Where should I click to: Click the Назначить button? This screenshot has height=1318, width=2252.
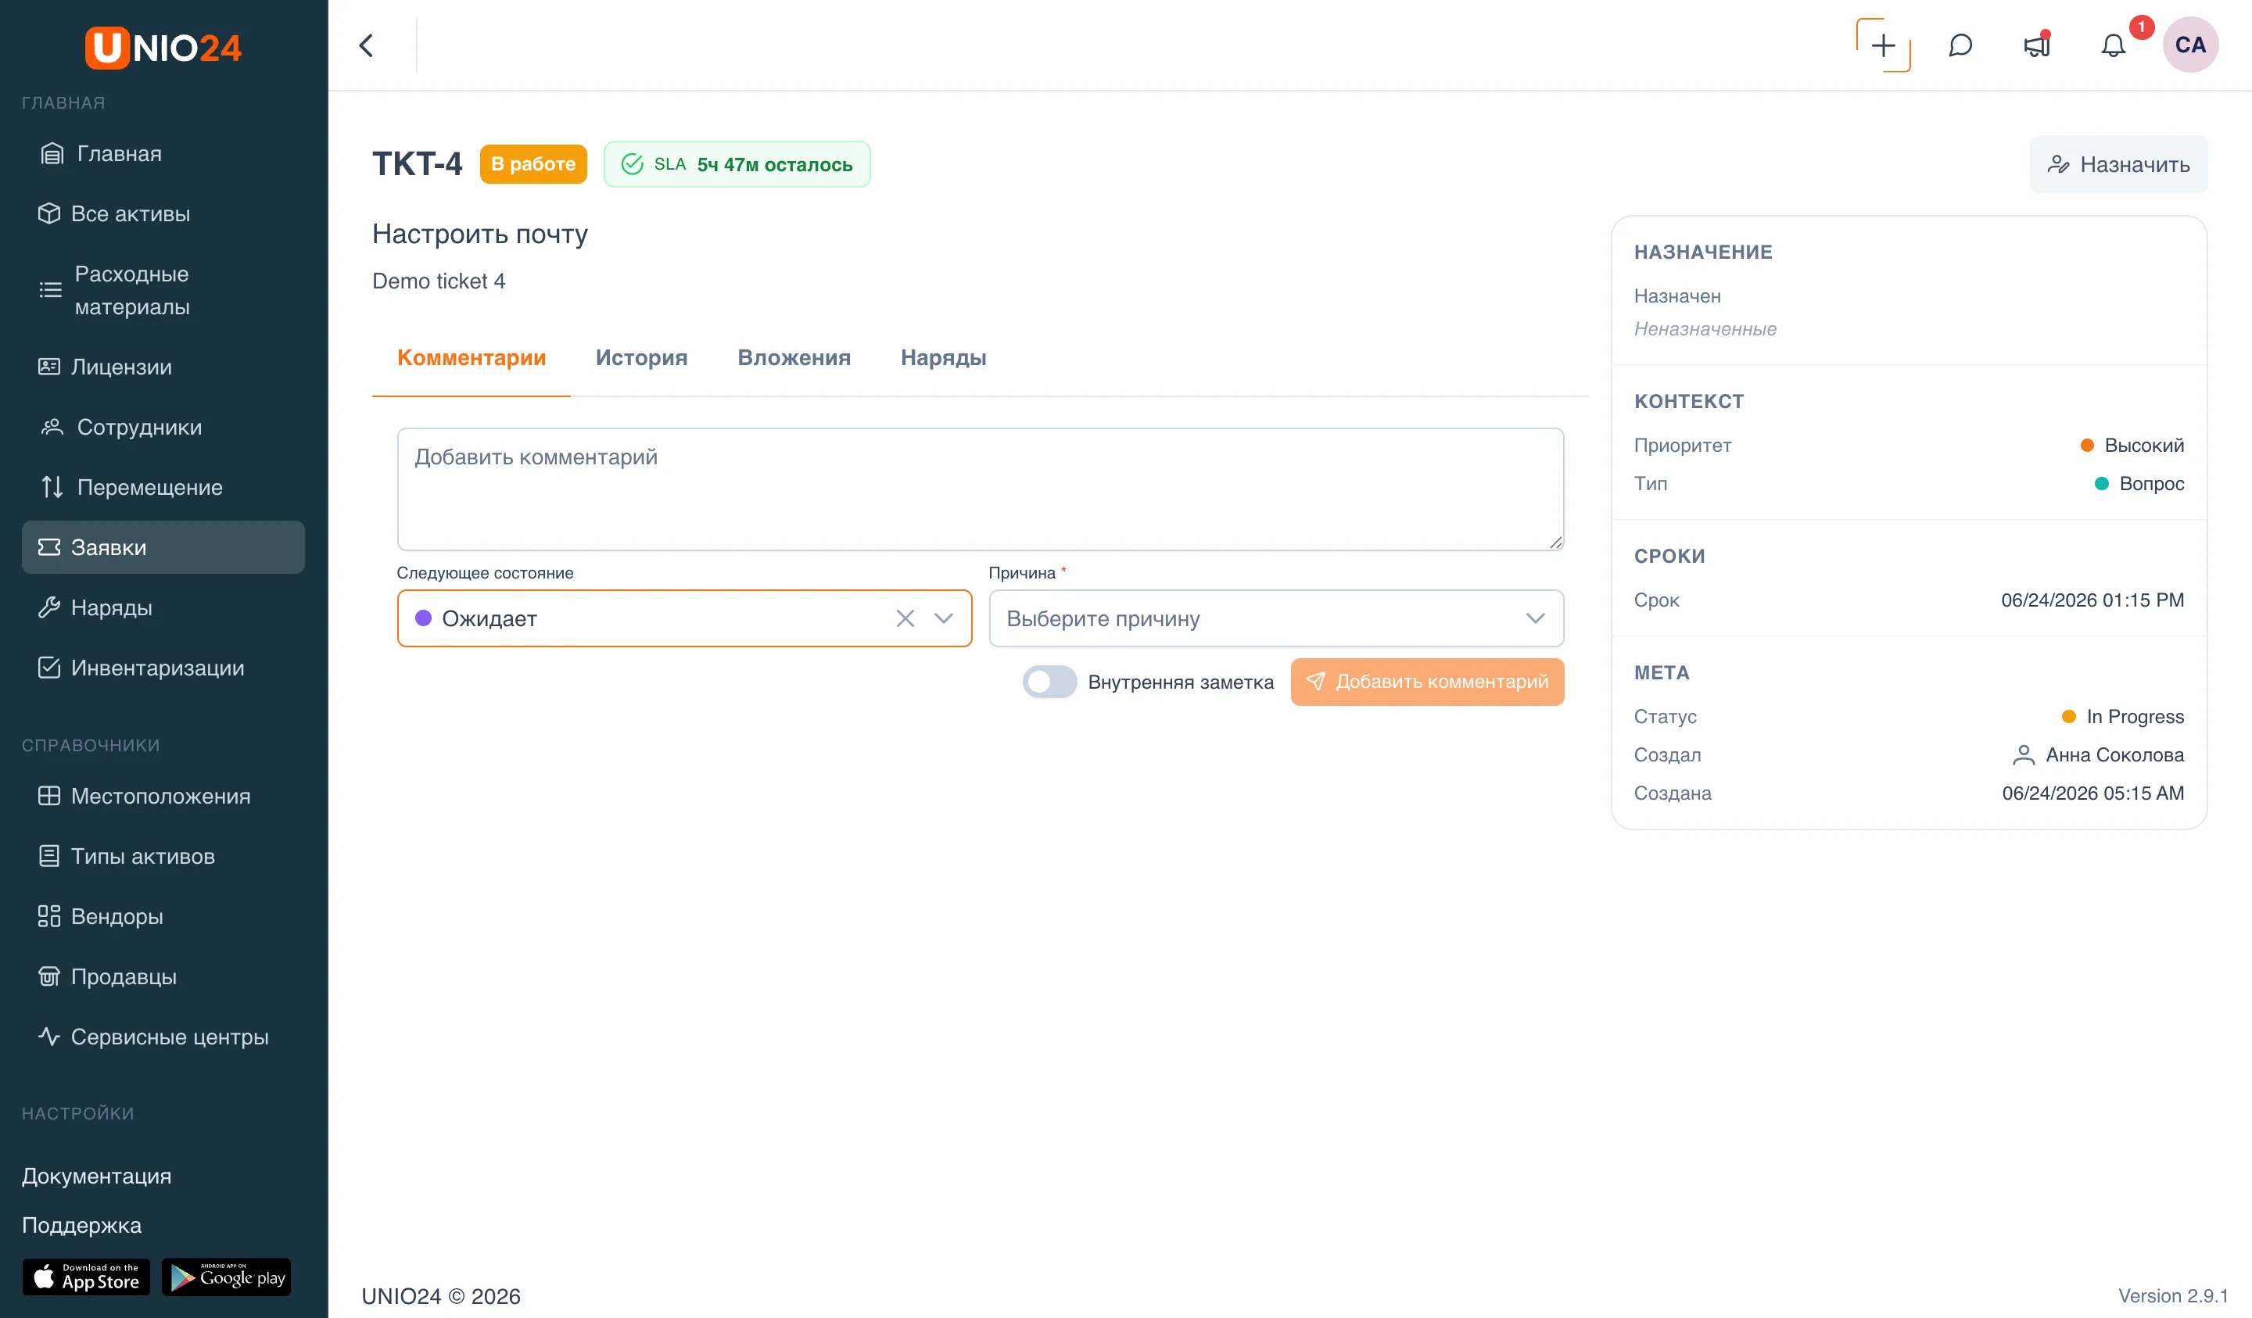[x=2118, y=164]
